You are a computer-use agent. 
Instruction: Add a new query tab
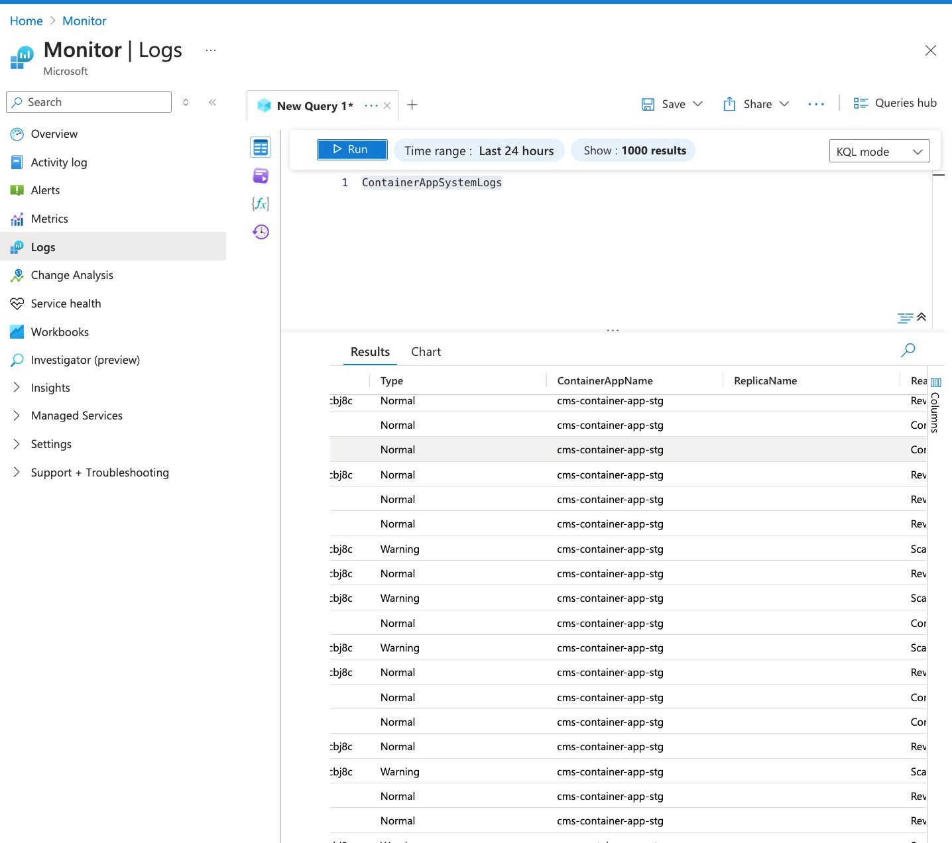(x=412, y=105)
